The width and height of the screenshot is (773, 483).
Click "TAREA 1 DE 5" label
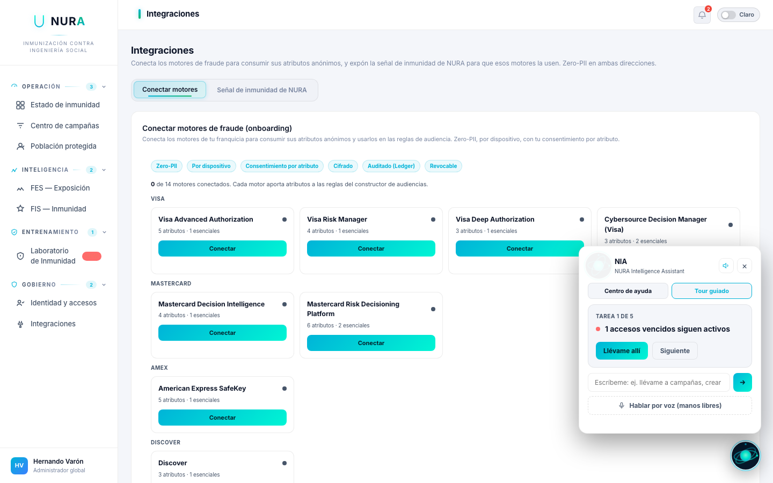click(x=615, y=317)
